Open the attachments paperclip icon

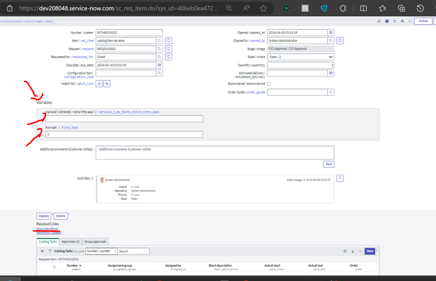tap(379, 21)
